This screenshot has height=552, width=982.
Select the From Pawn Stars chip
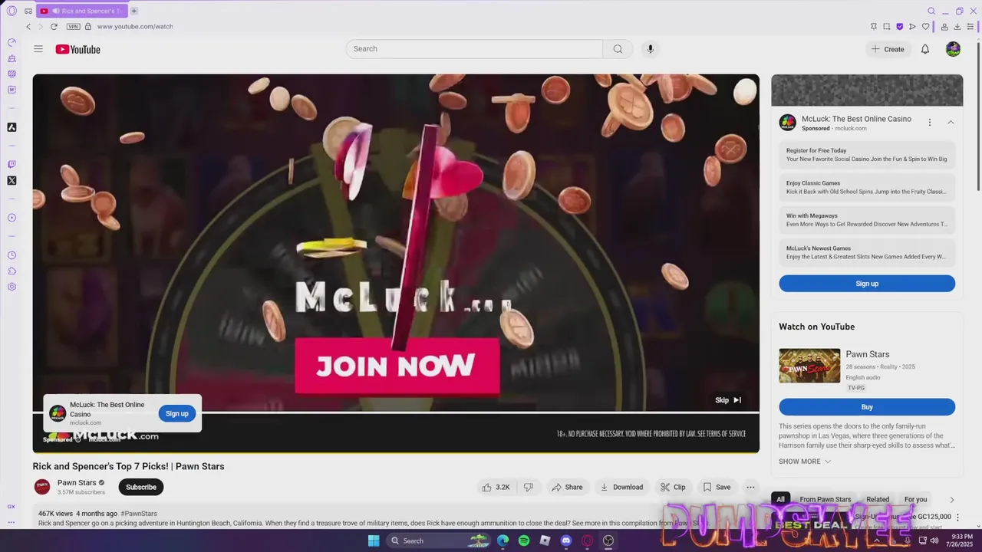point(825,499)
